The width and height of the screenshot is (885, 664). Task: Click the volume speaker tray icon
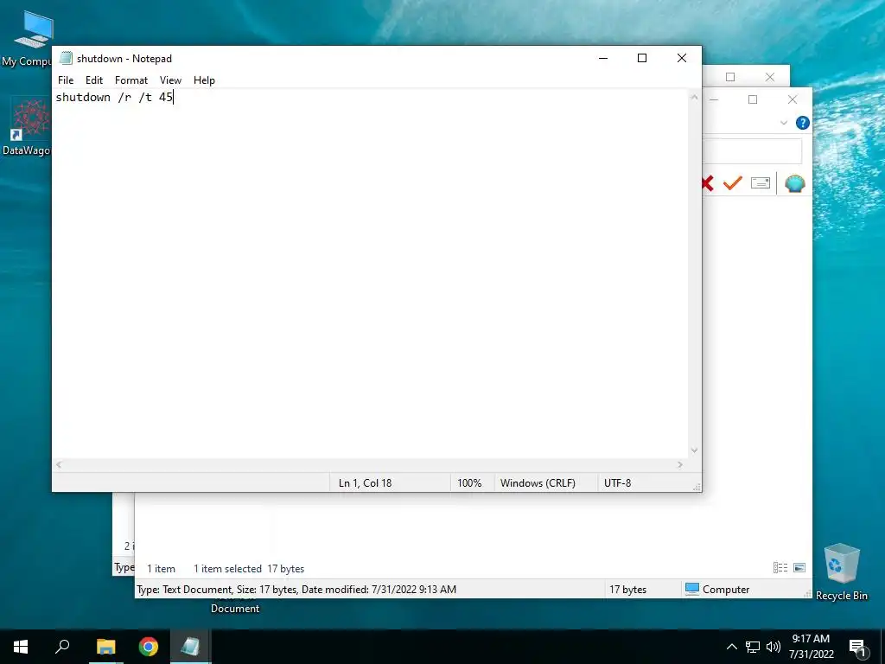coord(774,647)
